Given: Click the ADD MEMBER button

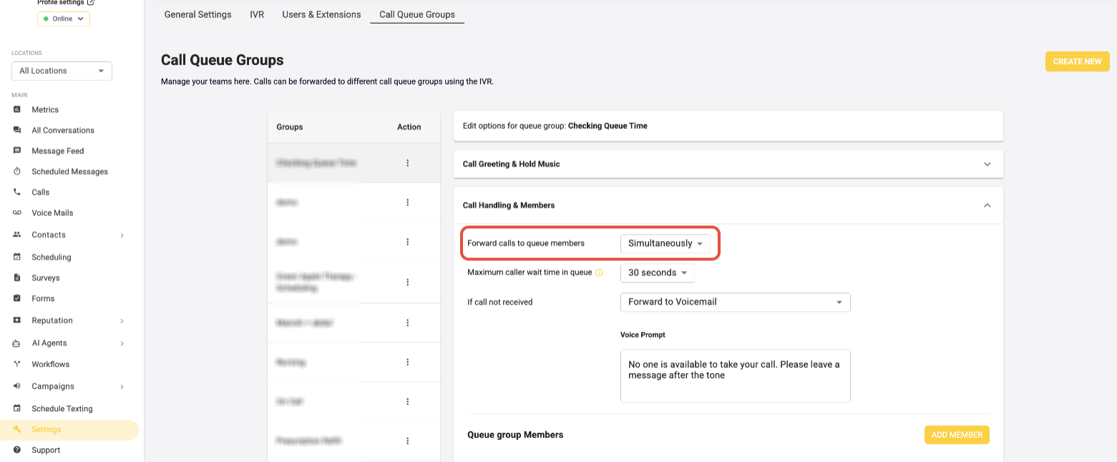Looking at the screenshot, I should pos(957,435).
